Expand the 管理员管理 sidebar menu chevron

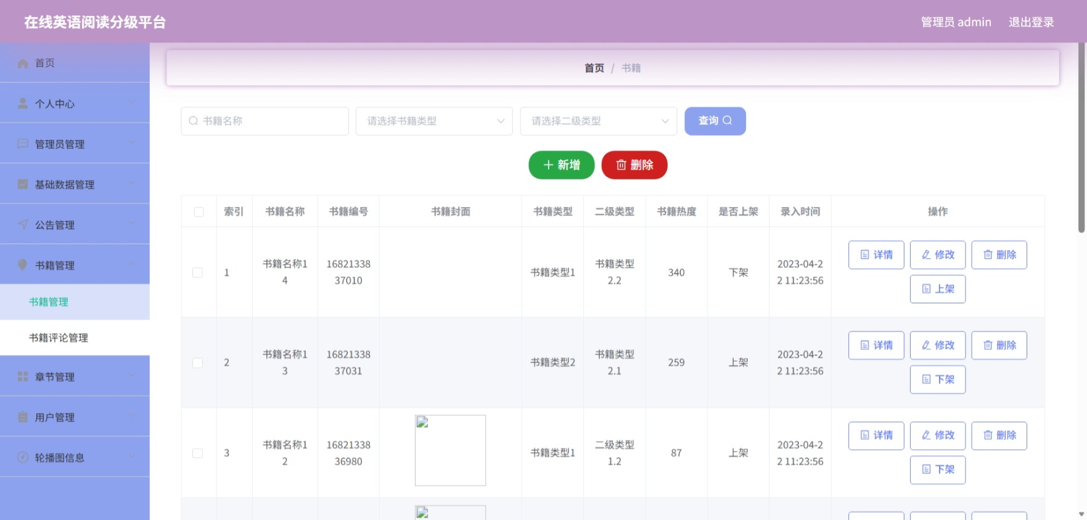(x=132, y=143)
